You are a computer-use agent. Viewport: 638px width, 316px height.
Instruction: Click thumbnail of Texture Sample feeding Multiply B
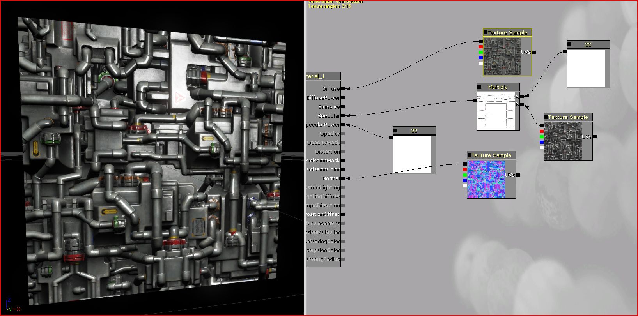(563, 141)
